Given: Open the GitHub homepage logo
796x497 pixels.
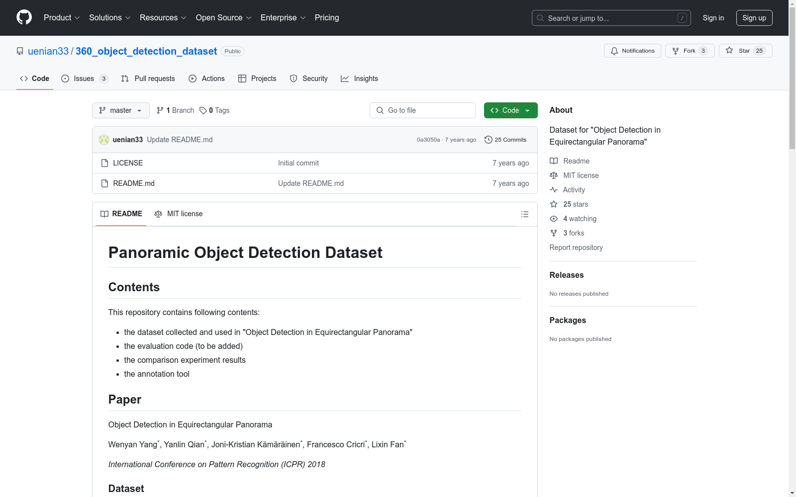Looking at the screenshot, I should 24,17.
